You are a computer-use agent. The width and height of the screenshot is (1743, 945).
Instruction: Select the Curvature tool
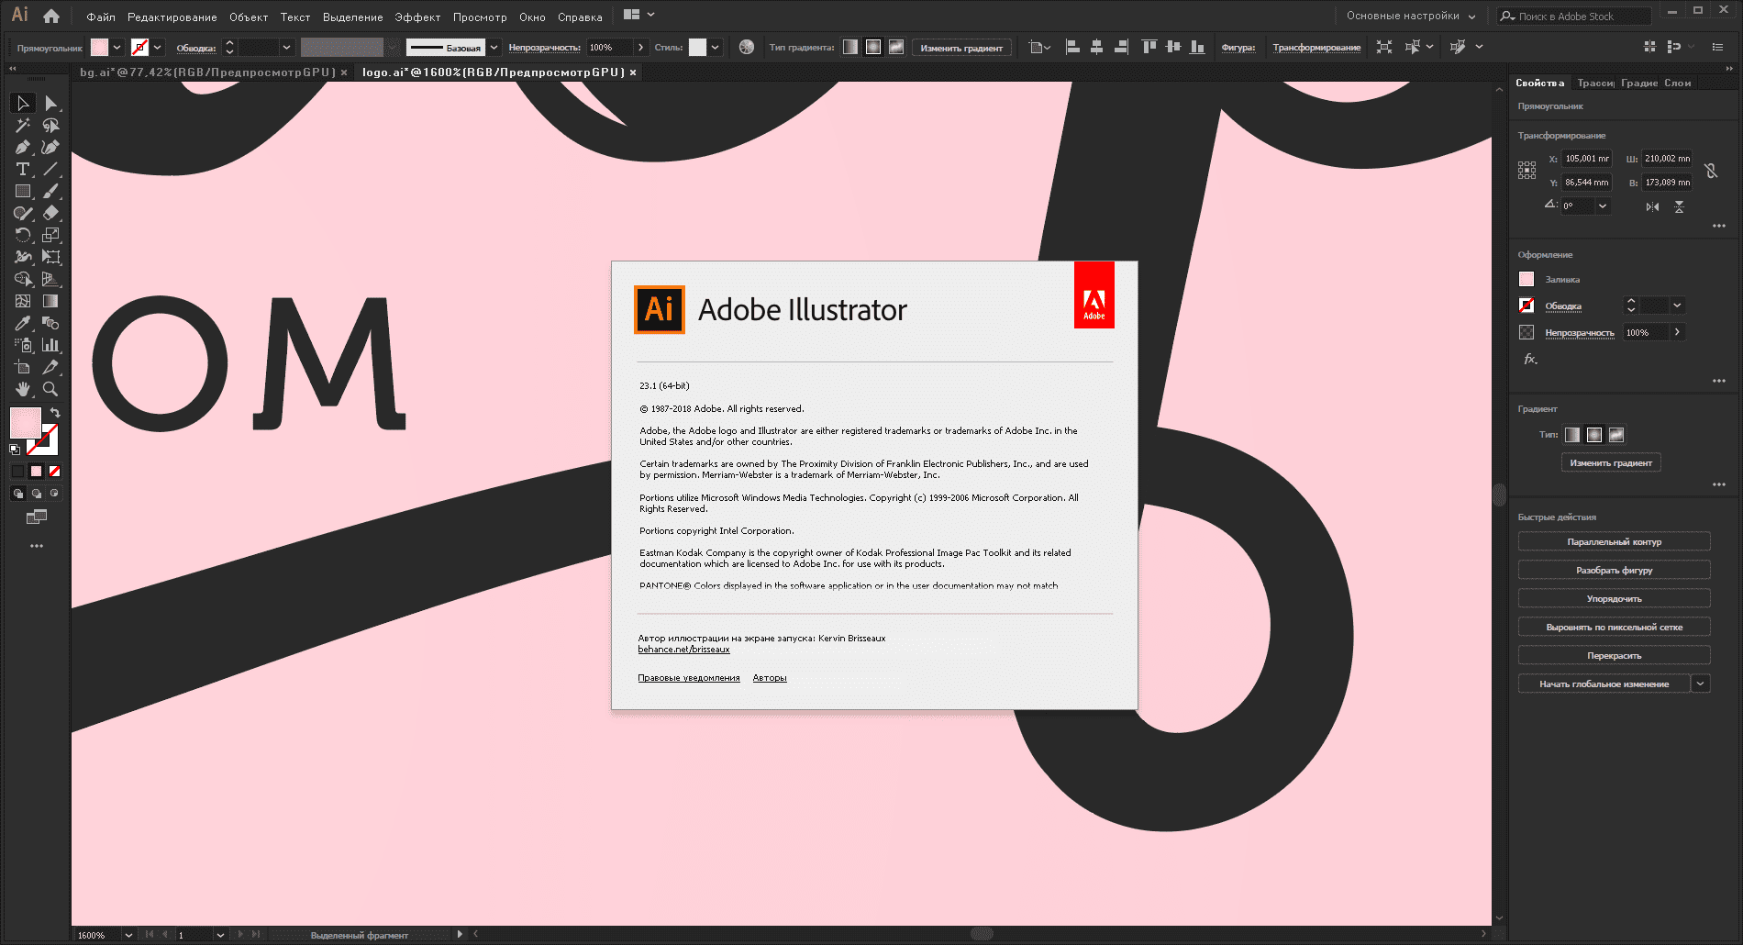pyautogui.click(x=51, y=147)
